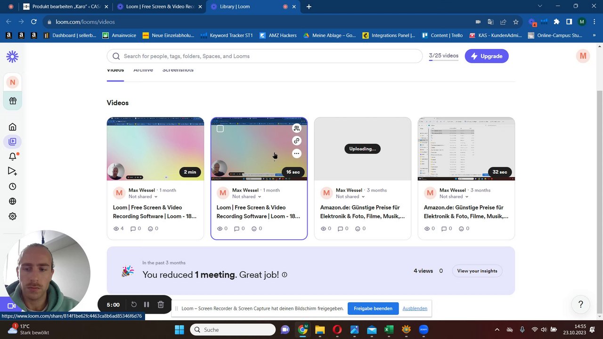Toggle Chrome side panel icon

click(569, 22)
